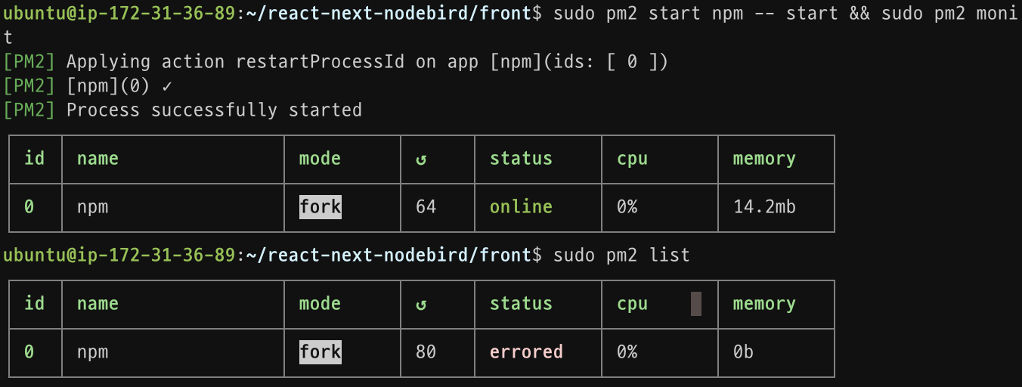The width and height of the screenshot is (1022, 387).
Task: Click the "[PM2]" tag before "Process successfully started"
Action: (29, 110)
